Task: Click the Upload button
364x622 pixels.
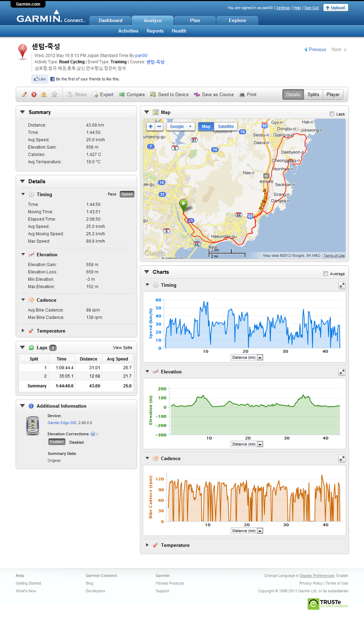Action: (x=336, y=7)
